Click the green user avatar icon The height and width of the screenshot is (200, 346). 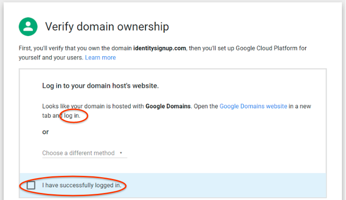(28, 27)
